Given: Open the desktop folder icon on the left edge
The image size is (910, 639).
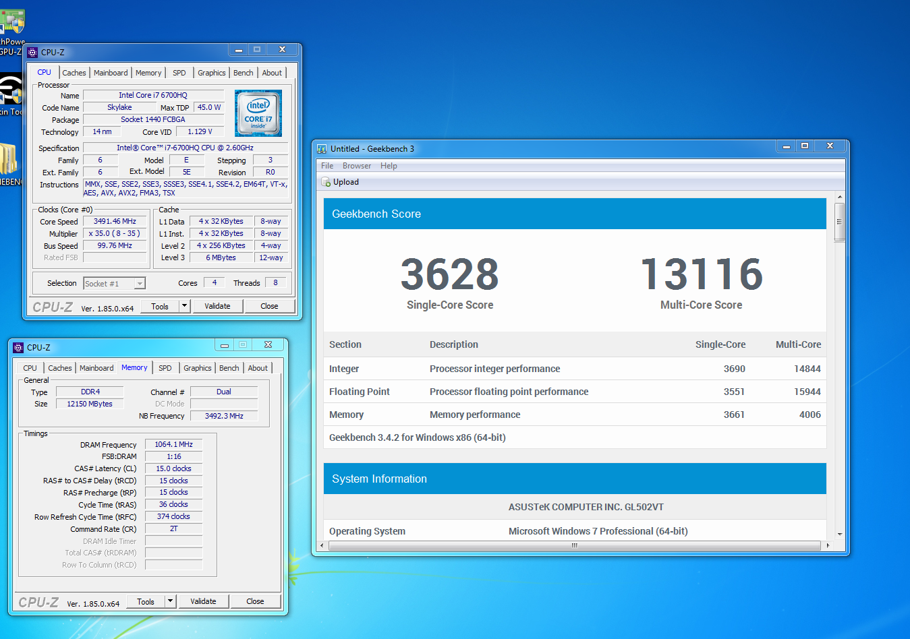Looking at the screenshot, I should (x=8, y=159).
